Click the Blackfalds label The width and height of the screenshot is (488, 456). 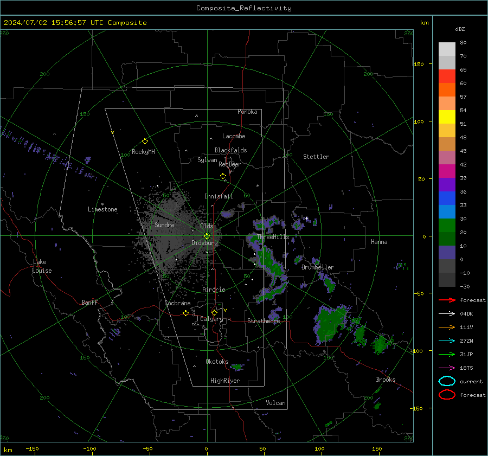230,150
